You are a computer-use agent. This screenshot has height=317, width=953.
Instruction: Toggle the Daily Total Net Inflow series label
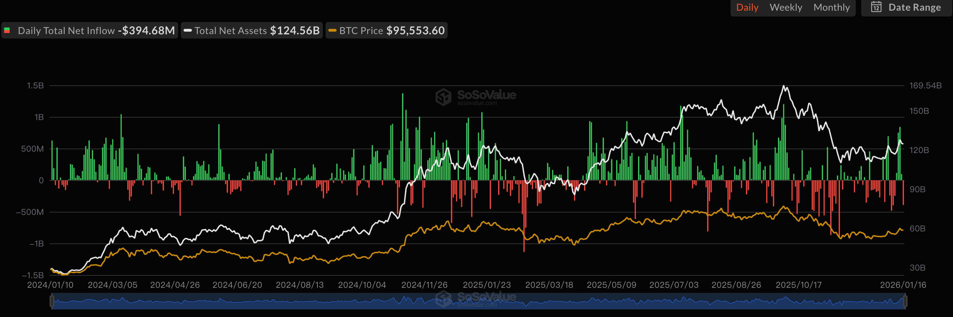(x=66, y=31)
